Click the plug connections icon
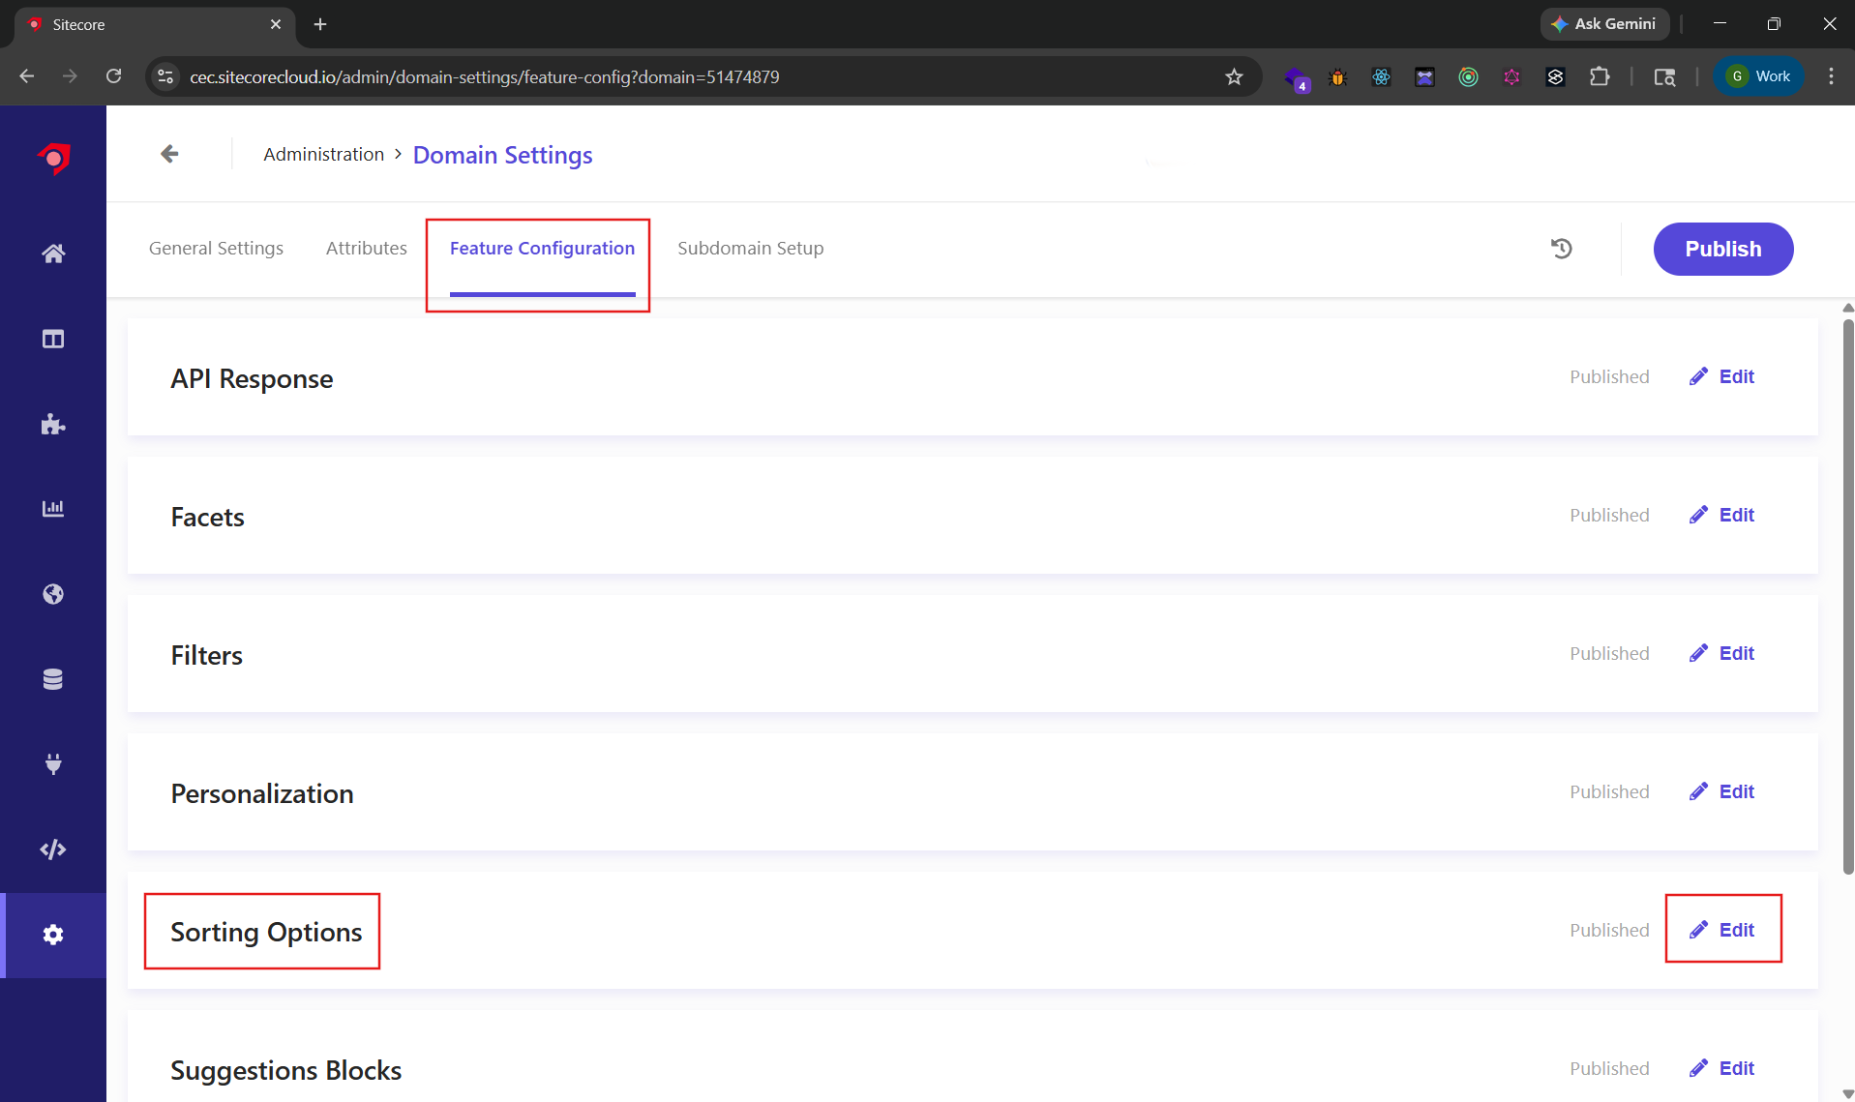 (x=53, y=764)
